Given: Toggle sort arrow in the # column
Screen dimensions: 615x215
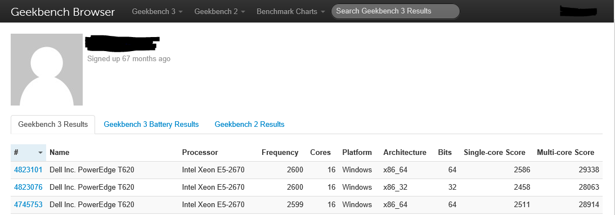Looking at the screenshot, I should [40, 153].
